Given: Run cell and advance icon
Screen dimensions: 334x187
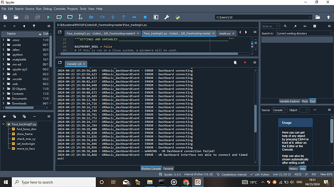Looking at the screenshot, I should [x=70, y=17].
